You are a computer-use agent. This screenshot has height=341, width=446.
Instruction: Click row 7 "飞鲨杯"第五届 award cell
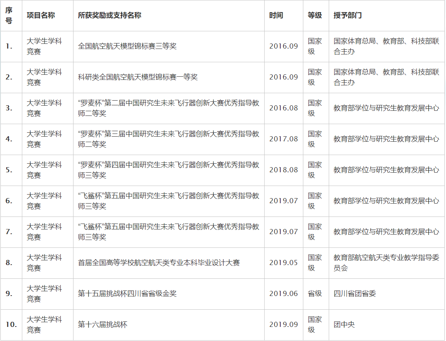169,232
